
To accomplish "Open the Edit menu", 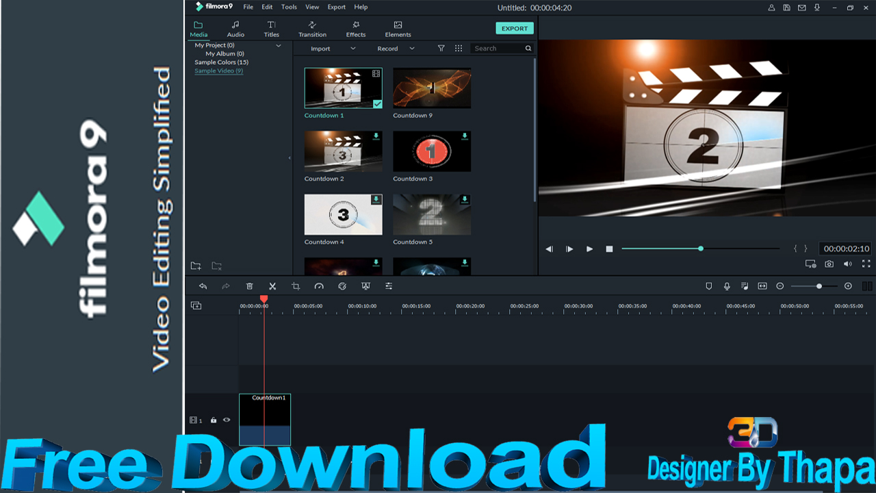I will point(267,7).
